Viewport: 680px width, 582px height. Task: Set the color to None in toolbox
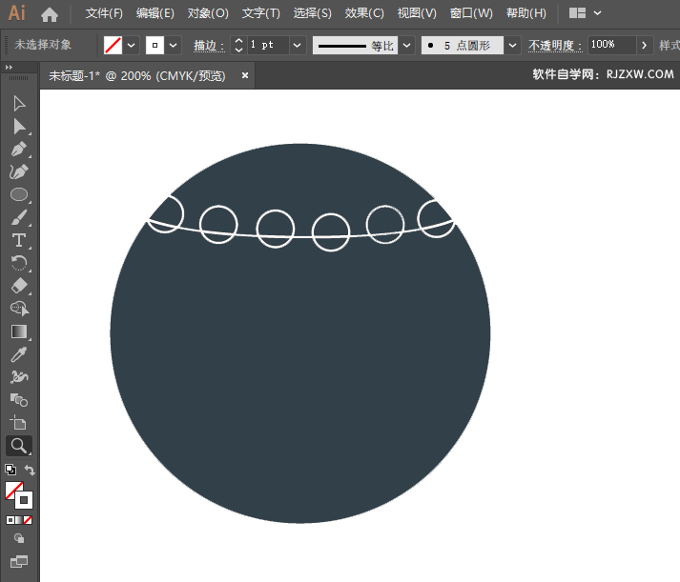click(x=28, y=520)
